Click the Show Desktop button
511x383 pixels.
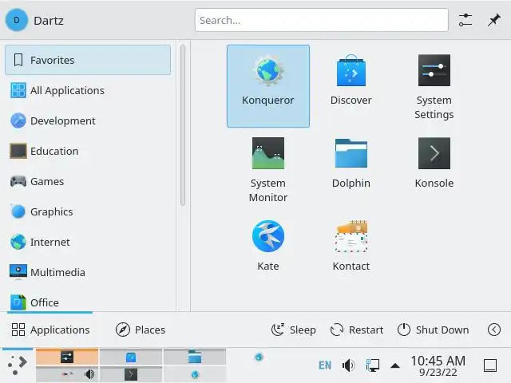pyautogui.click(x=489, y=365)
